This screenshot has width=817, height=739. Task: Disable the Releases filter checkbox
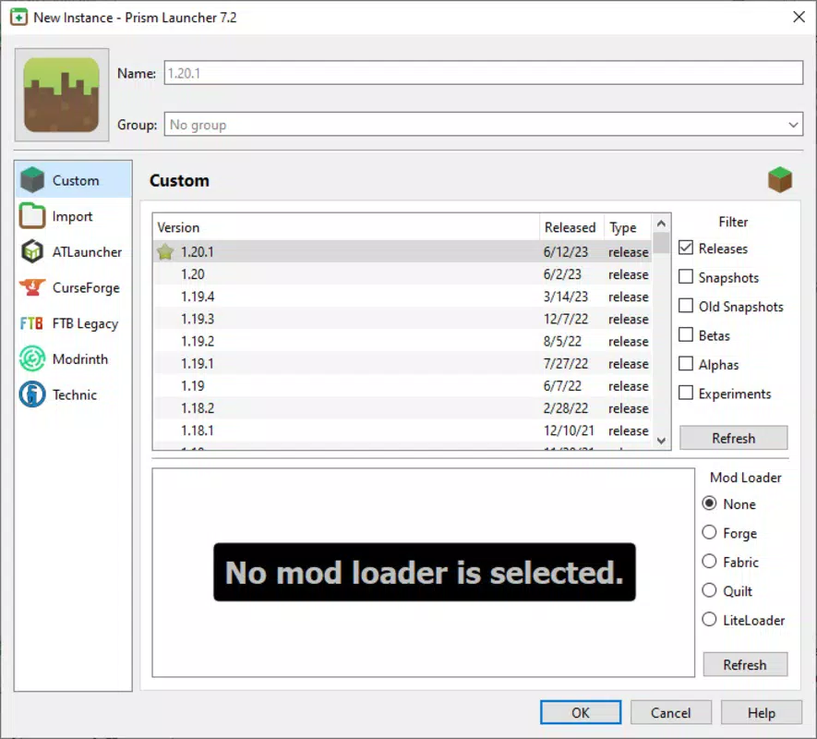(x=686, y=248)
